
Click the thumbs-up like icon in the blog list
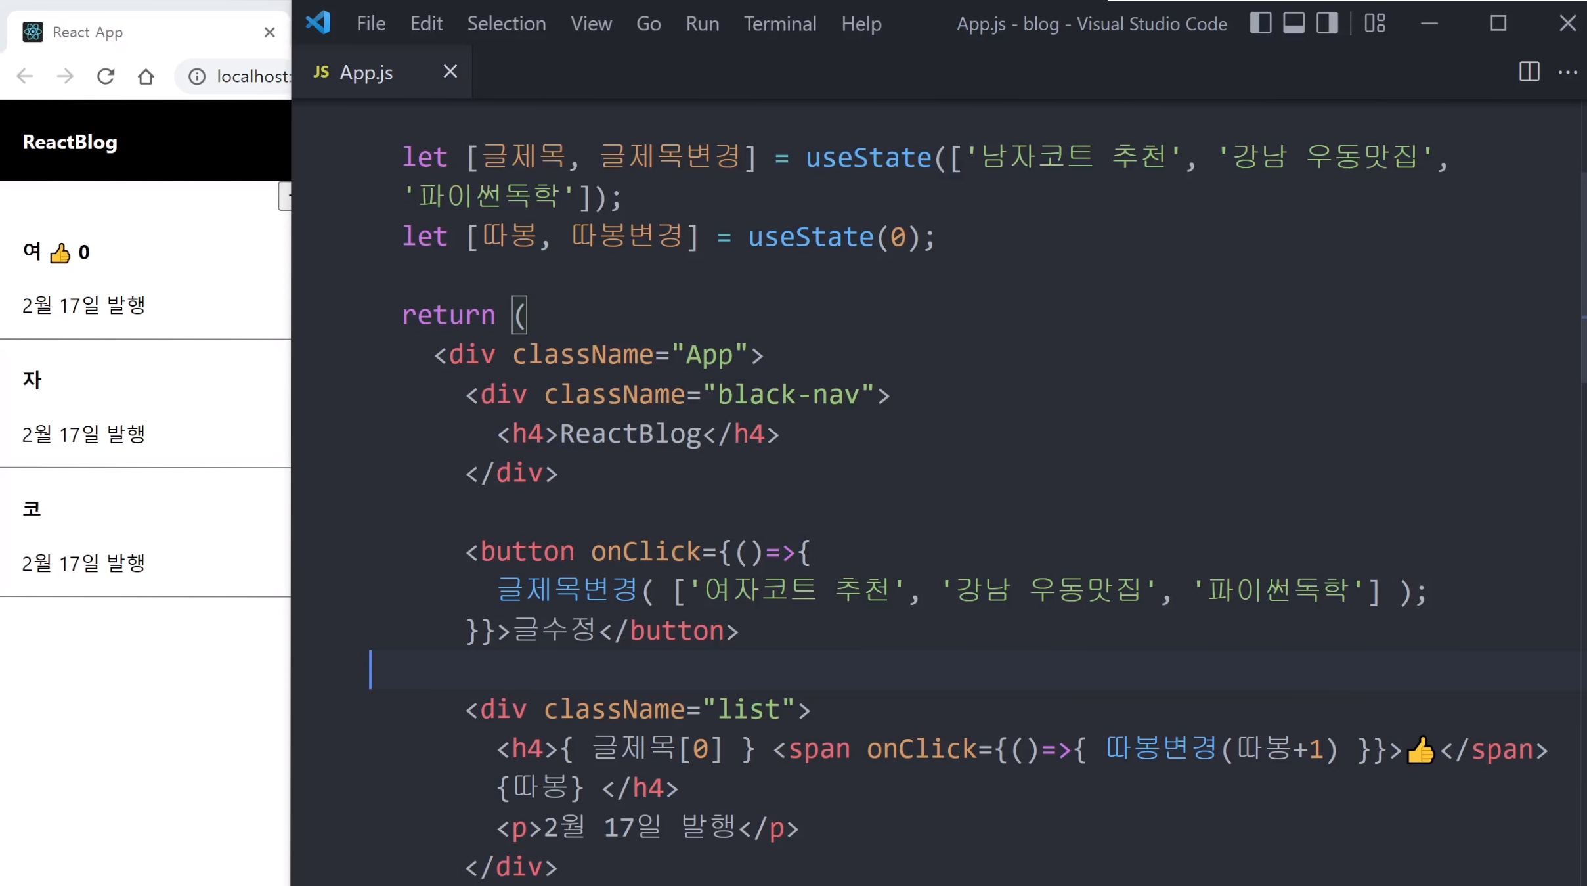click(x=60, y=253)
